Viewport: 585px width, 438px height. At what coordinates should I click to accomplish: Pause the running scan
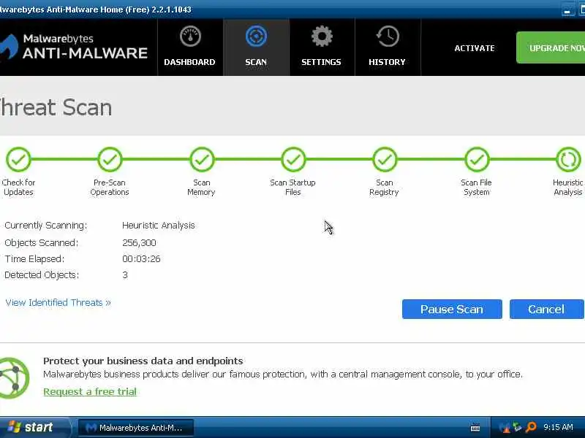(x=452, y=309)
